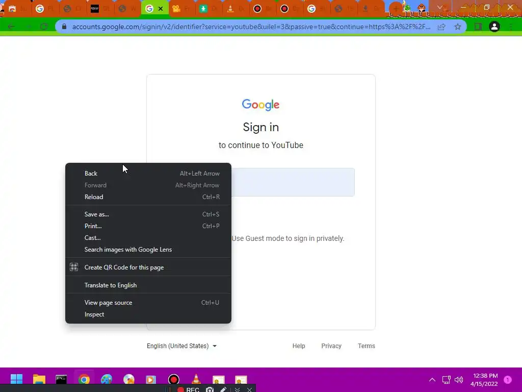Click the back arrow in Chrome toolbar

point(11,27)
